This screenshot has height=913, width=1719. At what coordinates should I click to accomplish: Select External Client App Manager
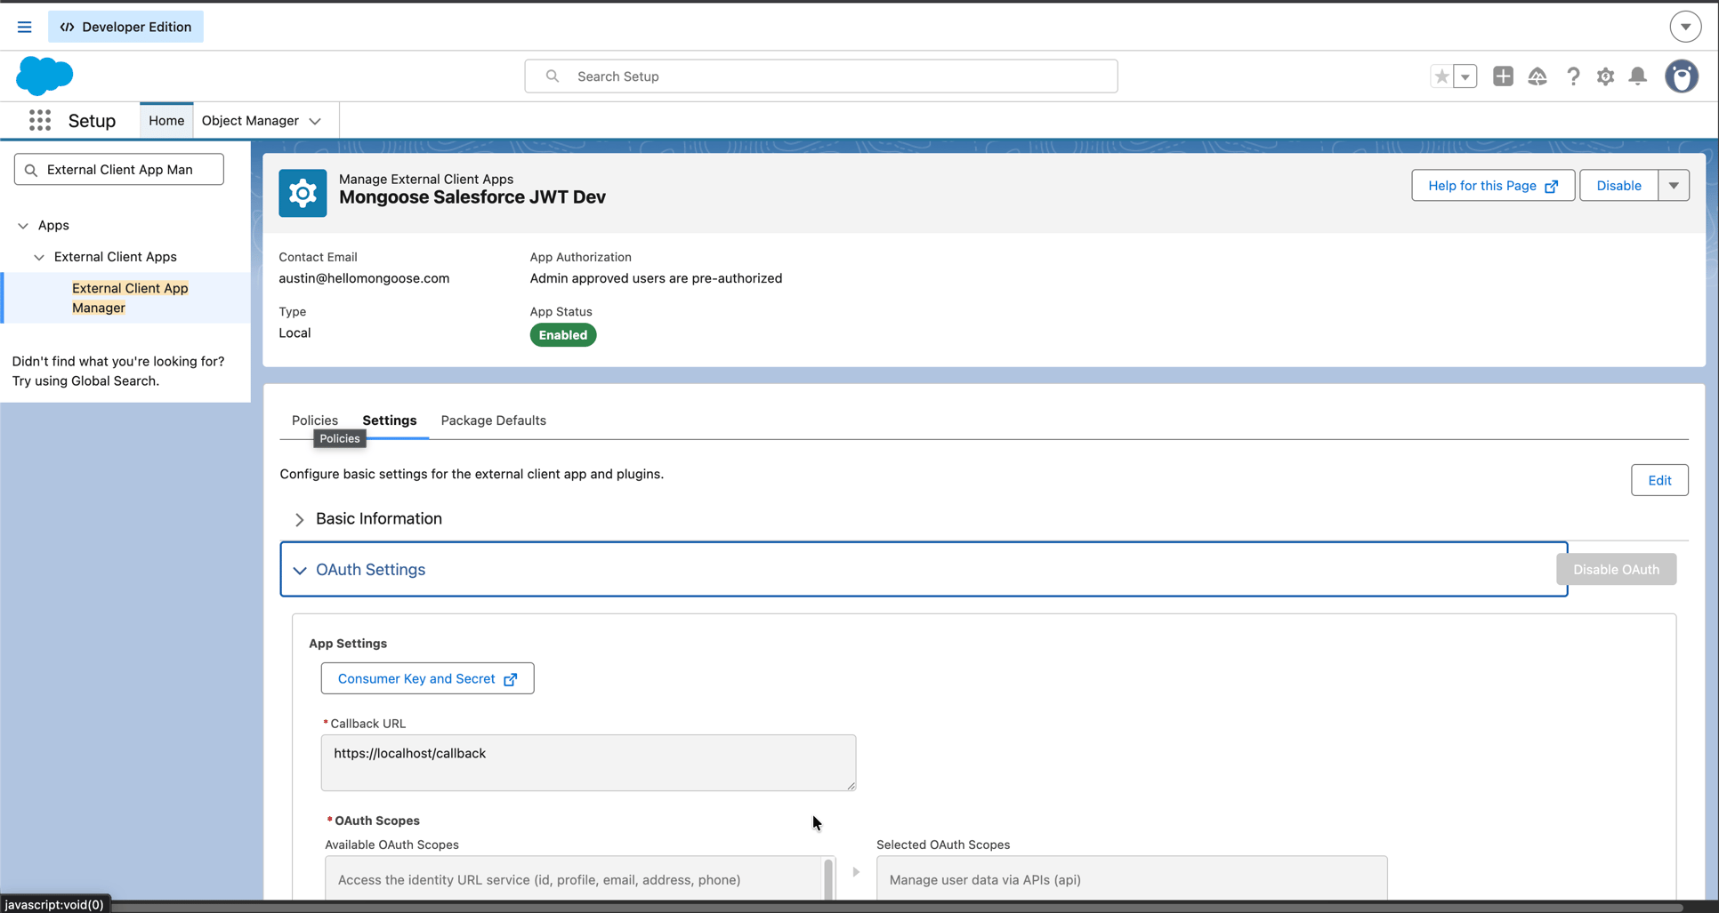click(x=130, y=298)
